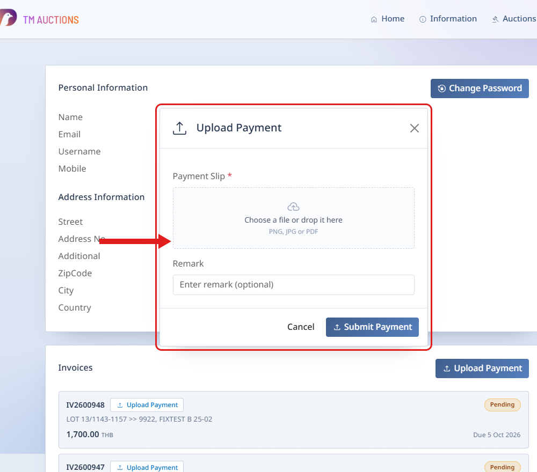
Task: Click the ZipCode label
Action: pyautogui.click(x=75, y=274)
